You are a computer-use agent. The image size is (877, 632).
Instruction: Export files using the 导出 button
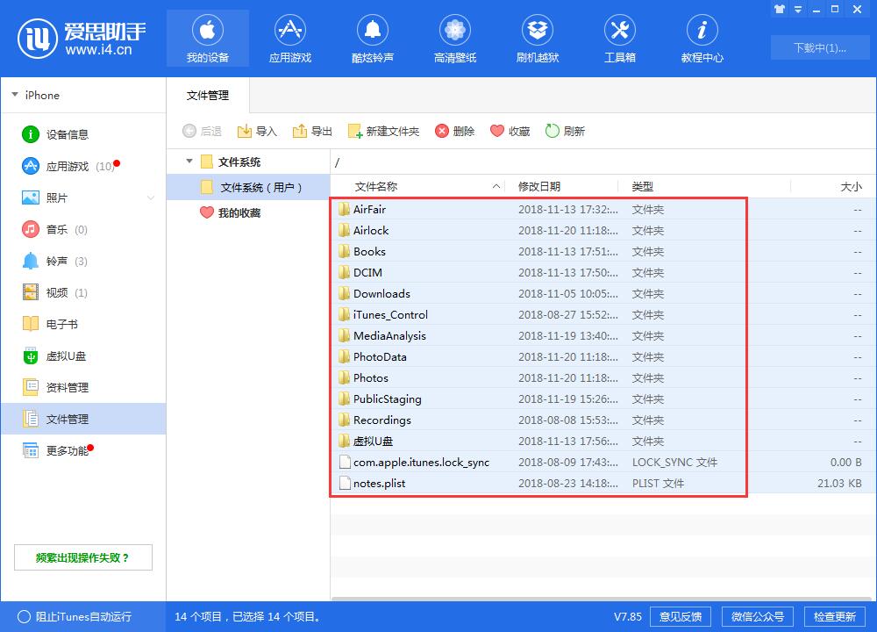point(314,131)
